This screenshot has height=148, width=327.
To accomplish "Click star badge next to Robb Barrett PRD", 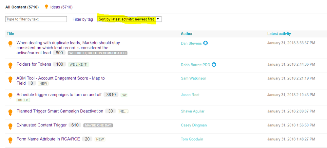I will coord(214,65).
